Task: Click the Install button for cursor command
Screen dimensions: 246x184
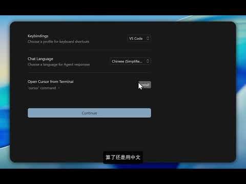Action: coord(145,85)
